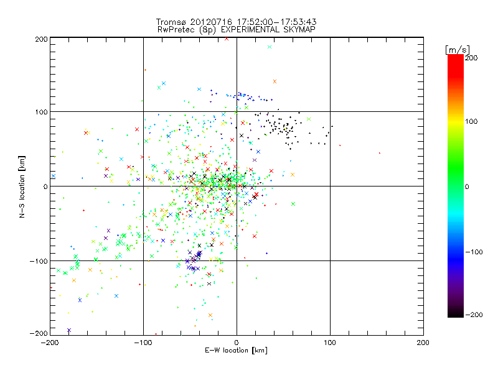Click the subtitle "RwPretec (8p) EXPERIMENTAL SKYMAP"
498x373 pixels.
[x=236, y=29]
